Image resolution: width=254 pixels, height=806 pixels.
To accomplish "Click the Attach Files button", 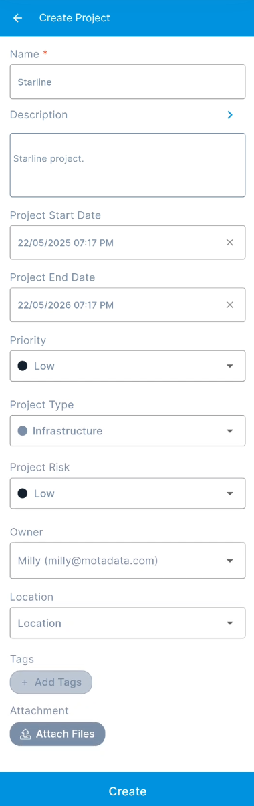I will pyautogui.click(x=57, y=734).
